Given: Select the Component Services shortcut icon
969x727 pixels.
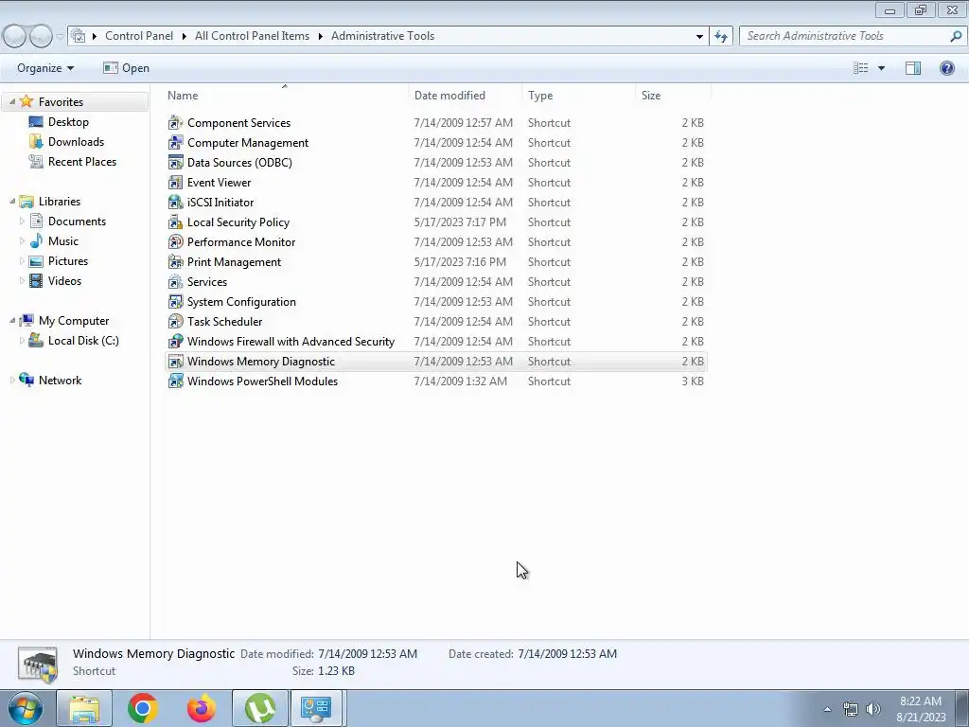Looking at the screenshot, I should (x=175, y=123).
